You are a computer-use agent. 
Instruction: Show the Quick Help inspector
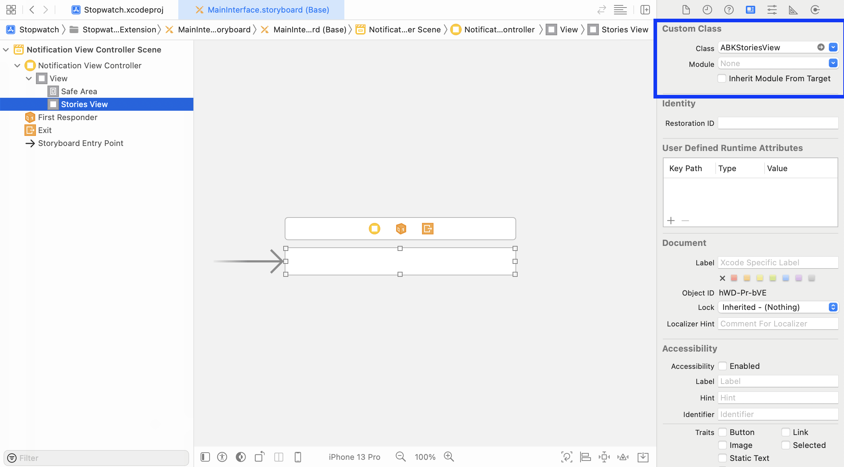pyautogui.click(x=729, y=10)
